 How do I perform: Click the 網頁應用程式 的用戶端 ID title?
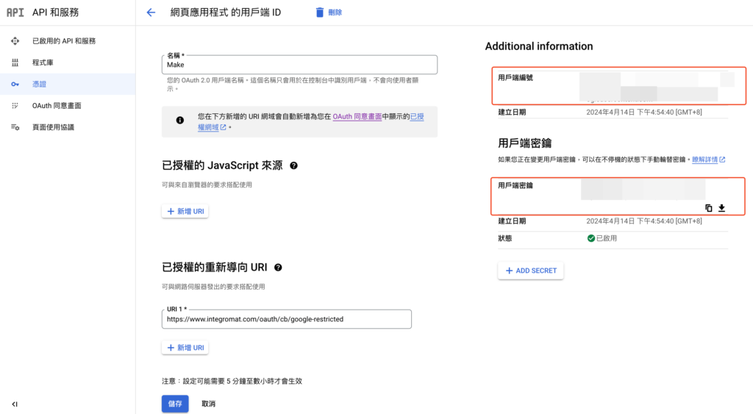click(x=226, y=13)
